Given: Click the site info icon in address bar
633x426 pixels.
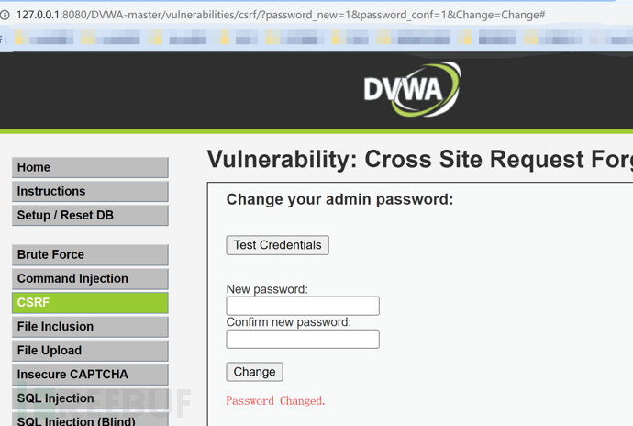Looking at the screenshot, I should 5,16.
